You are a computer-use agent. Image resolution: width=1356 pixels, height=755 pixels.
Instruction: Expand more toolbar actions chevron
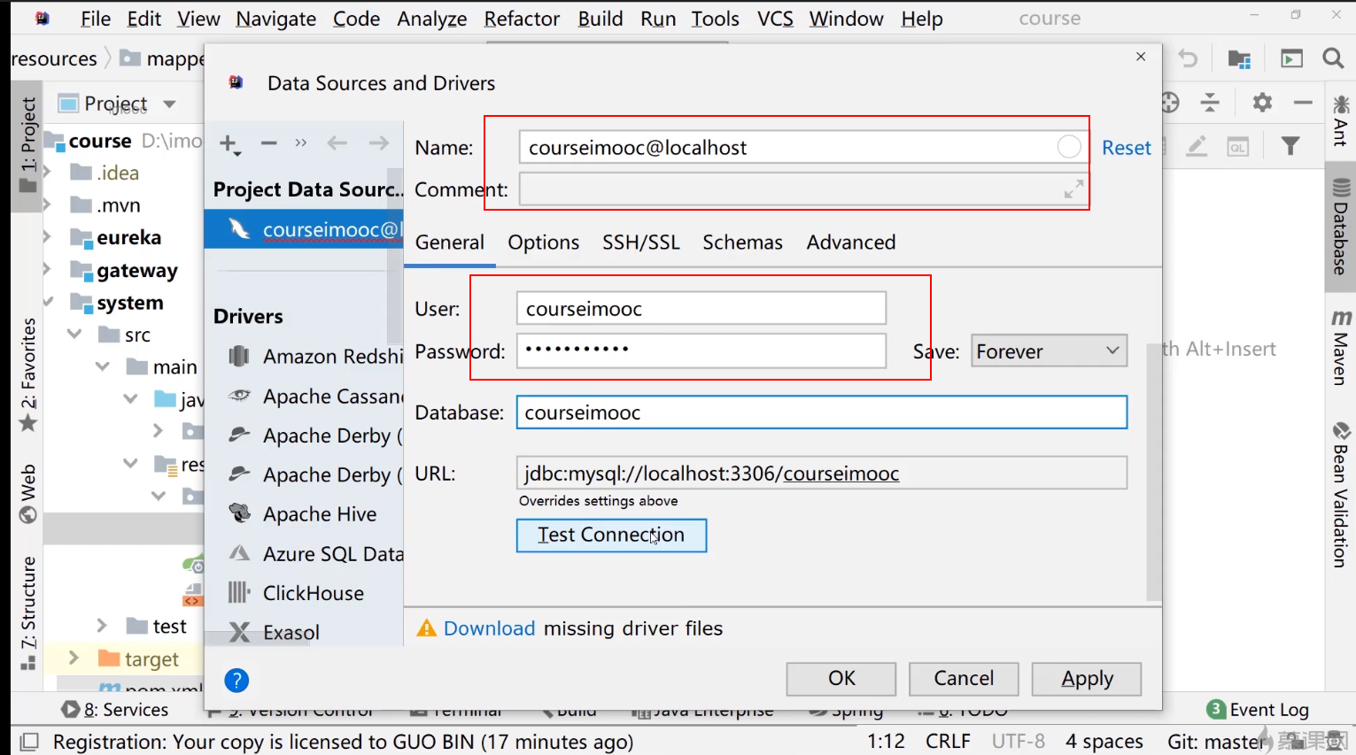301,143
